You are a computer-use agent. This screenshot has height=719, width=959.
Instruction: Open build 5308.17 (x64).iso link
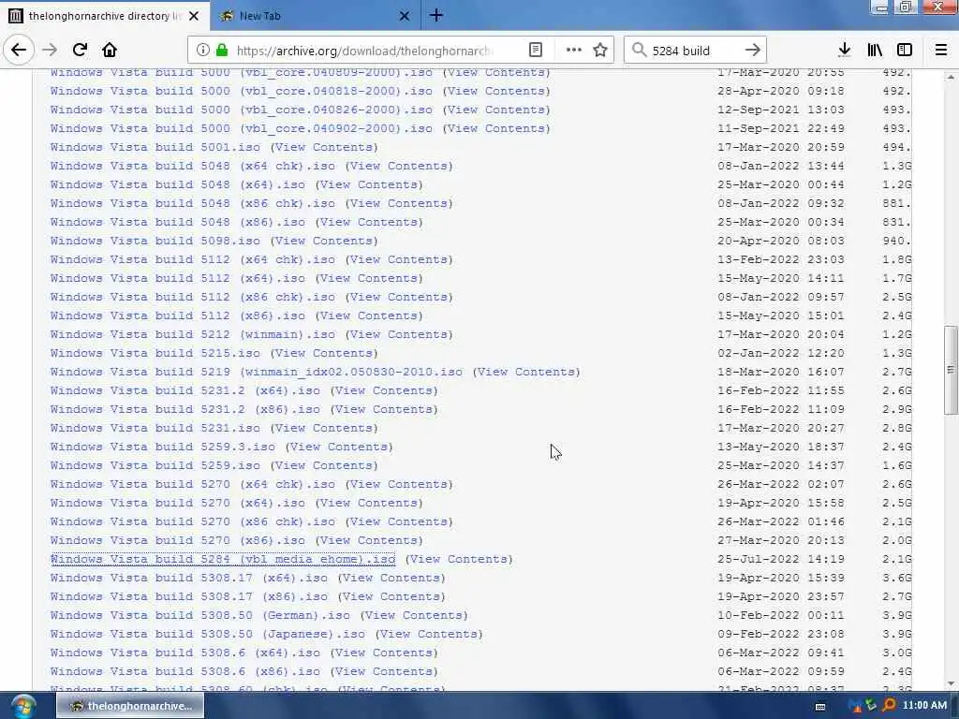(x=189, y=578)
